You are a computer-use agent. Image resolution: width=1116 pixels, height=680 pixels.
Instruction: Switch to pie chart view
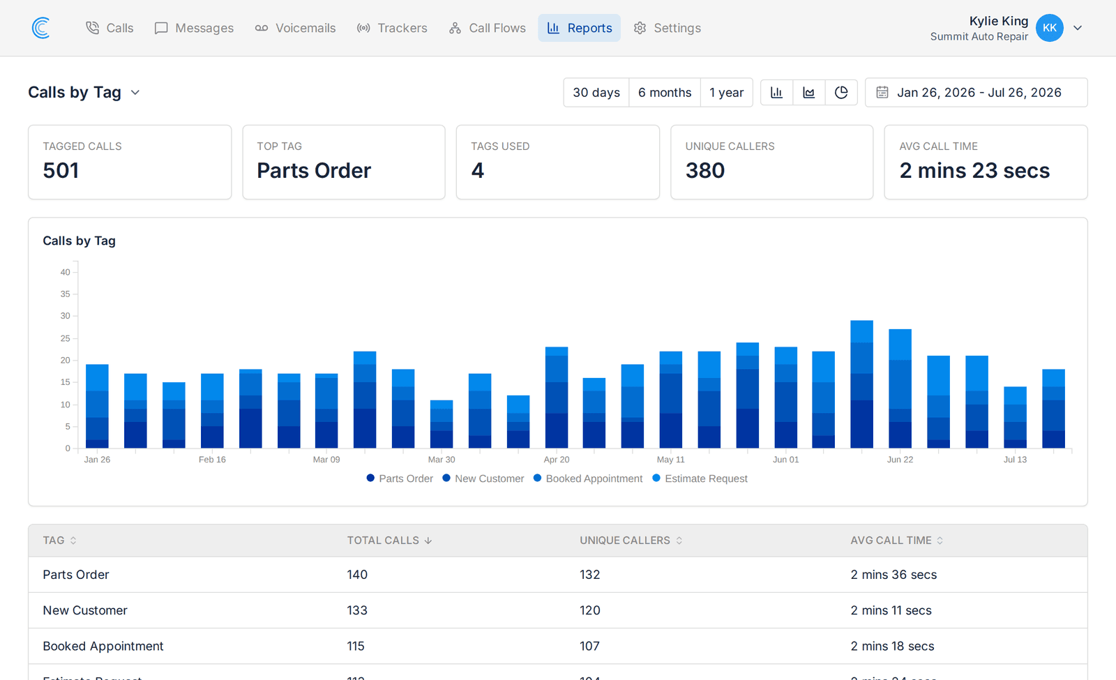tap(841, 92)
